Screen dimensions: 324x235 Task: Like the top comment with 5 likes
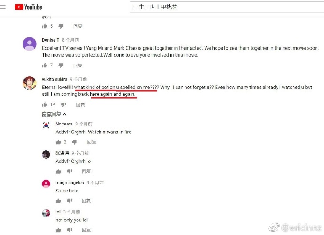(x=45, y=26)
